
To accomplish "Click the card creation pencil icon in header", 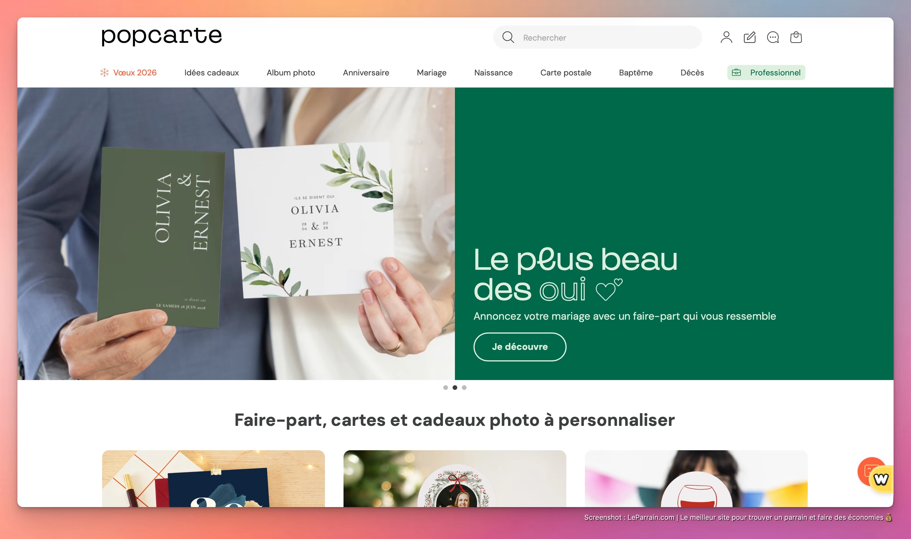I will 750,37.
